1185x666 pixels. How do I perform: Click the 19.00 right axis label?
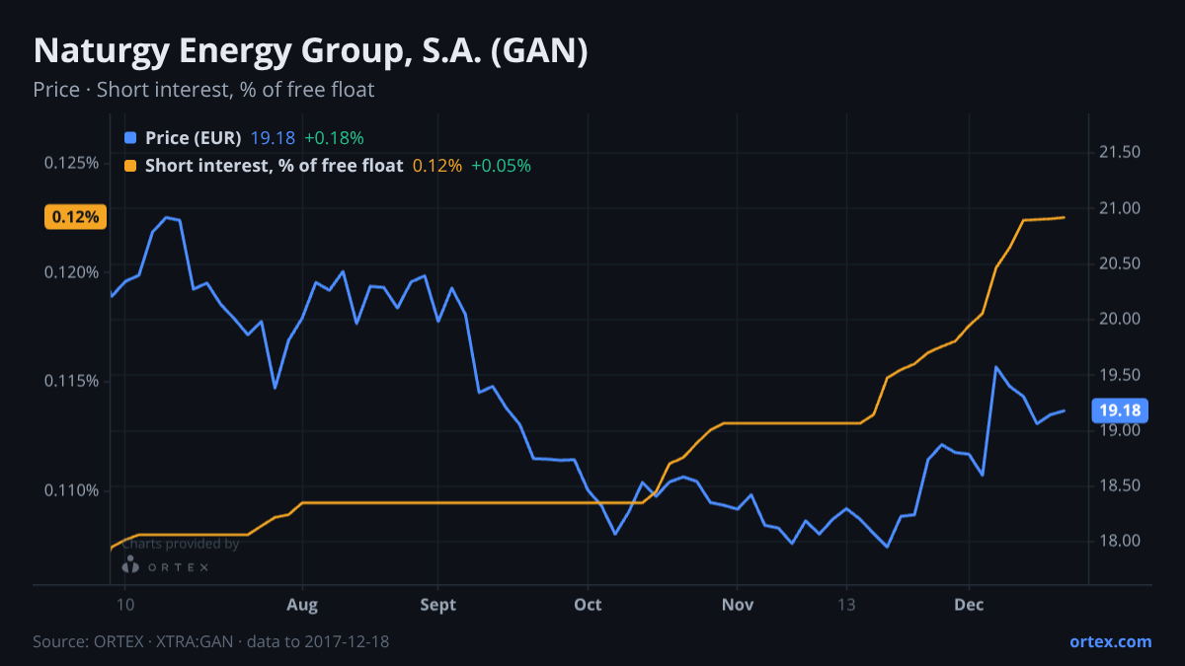pos(1120,430)
